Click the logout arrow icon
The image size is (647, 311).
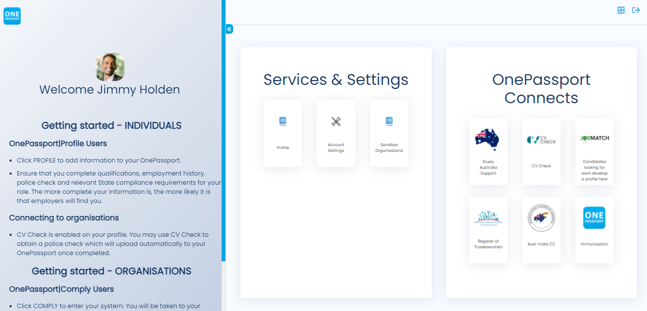(x=635, y=10)
